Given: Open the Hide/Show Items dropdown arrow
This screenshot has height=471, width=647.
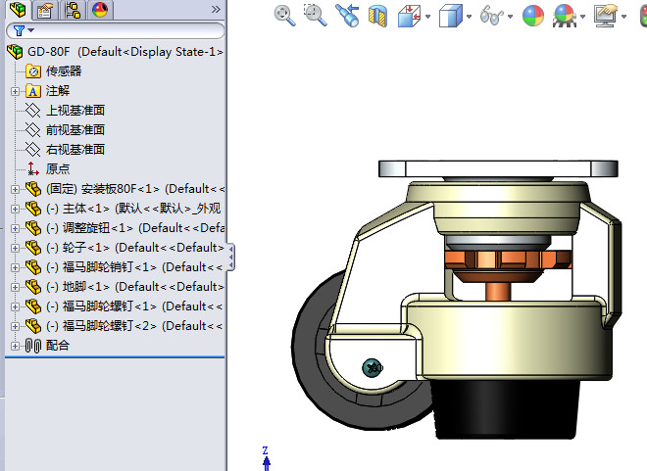Looking at the screenshot, I should (511, 17).
